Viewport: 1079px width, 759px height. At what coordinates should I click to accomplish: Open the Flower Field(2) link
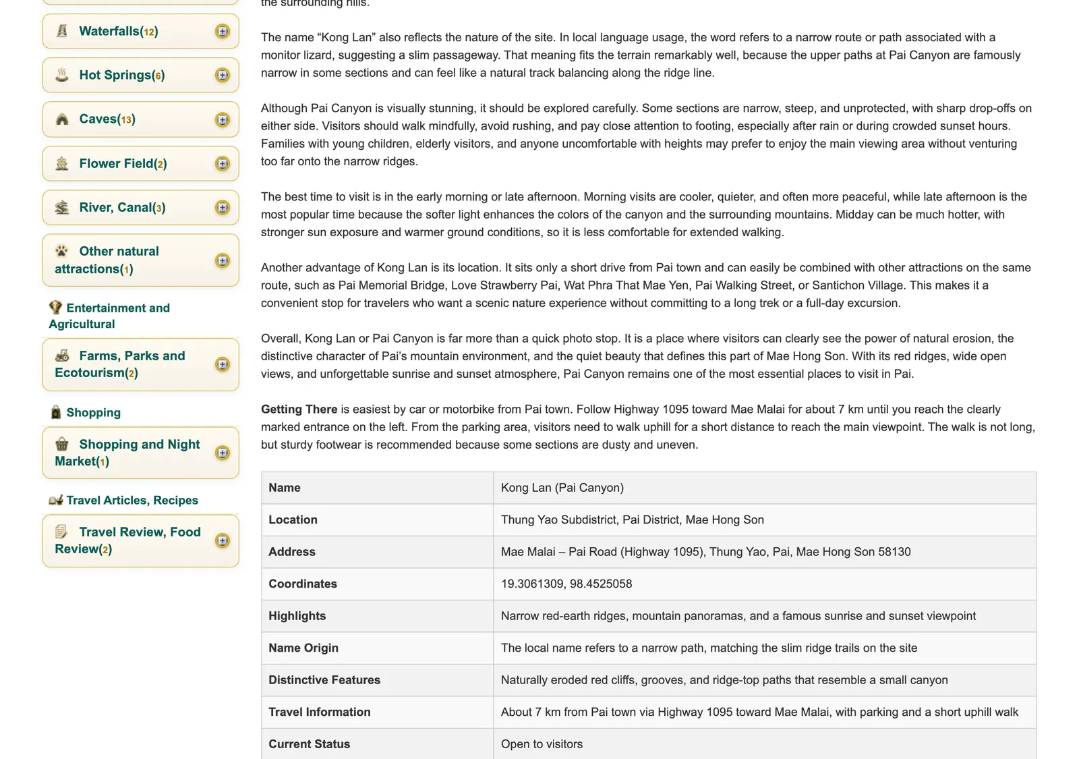pyautogui.click(x=123, y=163)
